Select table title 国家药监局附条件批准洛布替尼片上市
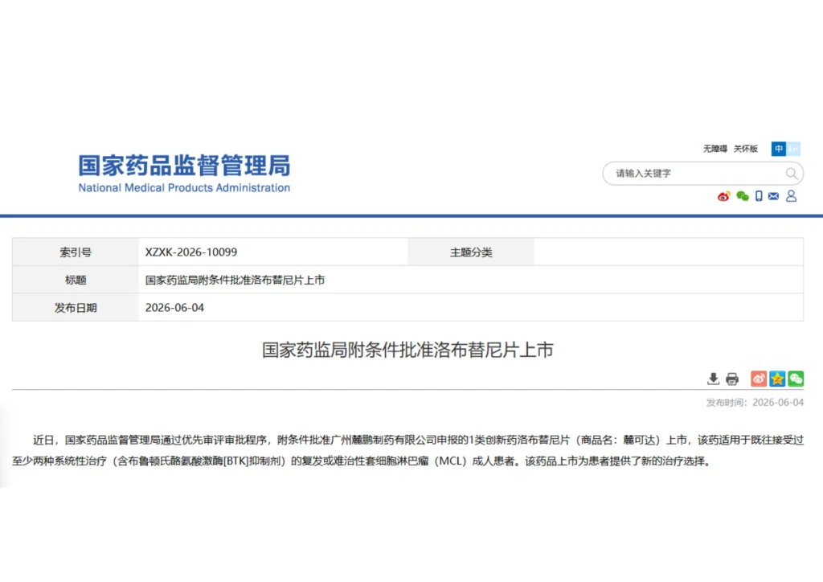This screenshot has width=823, height=582. click(x=235, y=281)
